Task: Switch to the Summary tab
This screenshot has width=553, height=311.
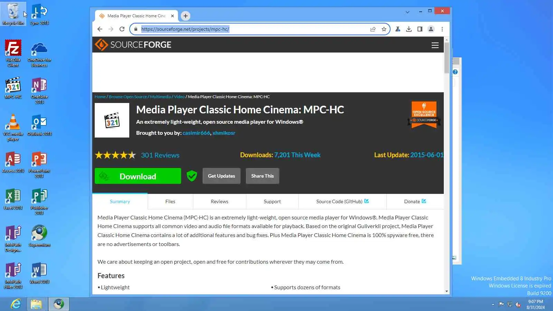Action: click(120, 201)
